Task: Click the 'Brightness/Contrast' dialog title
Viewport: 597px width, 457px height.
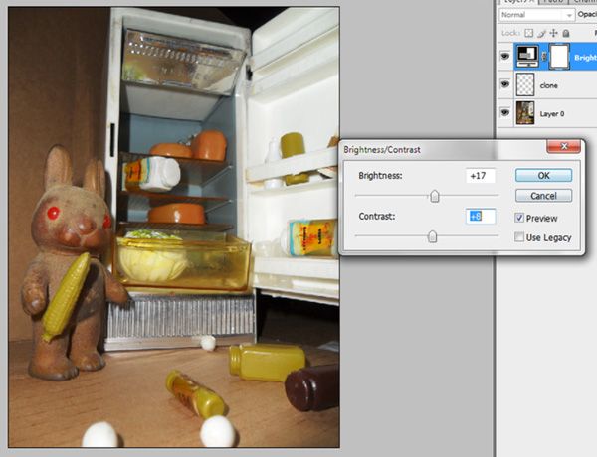Action: 382,149
